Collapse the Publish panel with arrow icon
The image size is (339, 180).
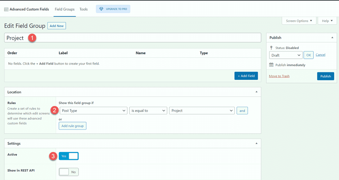(332, 38)
